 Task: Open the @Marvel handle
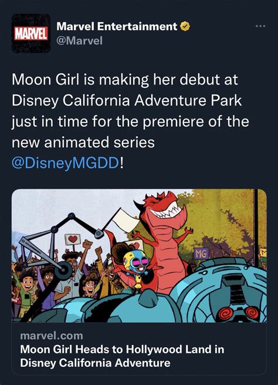(x=79, y=40)
